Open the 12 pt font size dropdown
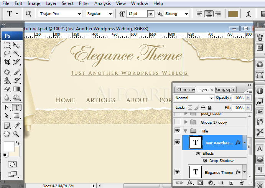 click(151, 14)
